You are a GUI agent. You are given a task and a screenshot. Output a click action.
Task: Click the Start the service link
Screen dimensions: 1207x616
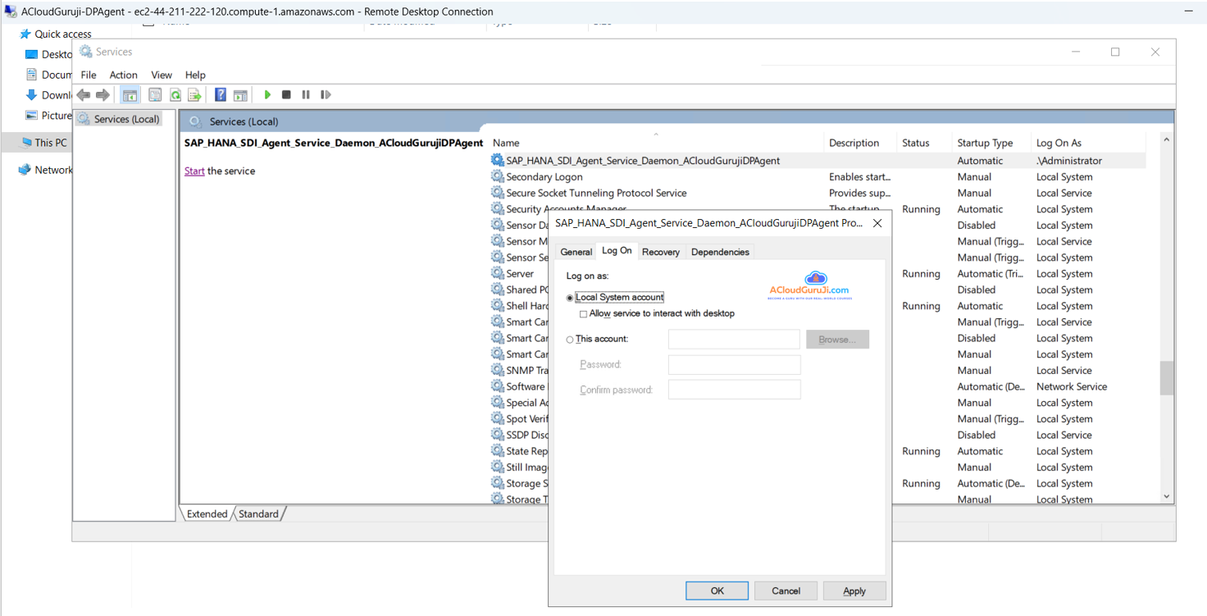[194, 171]
